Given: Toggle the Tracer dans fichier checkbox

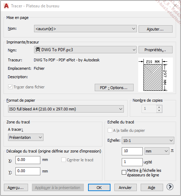Looking at the screenshot, I should [x=10, y=87].
